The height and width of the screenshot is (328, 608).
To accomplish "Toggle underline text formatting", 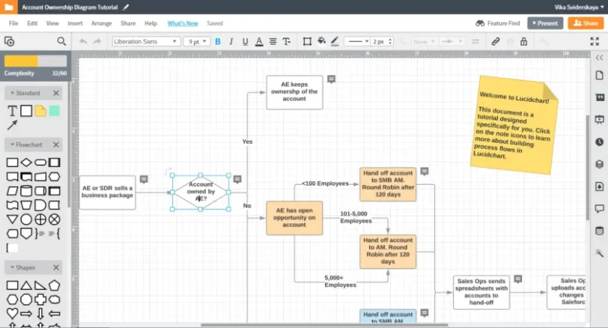I will [x=245, y=42].
